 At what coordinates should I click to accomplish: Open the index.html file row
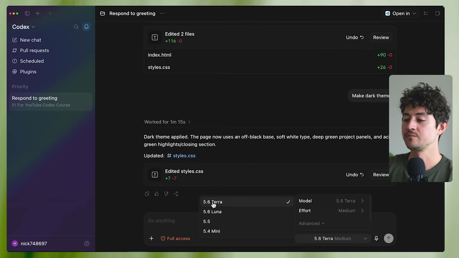click(x=270, y=55)
